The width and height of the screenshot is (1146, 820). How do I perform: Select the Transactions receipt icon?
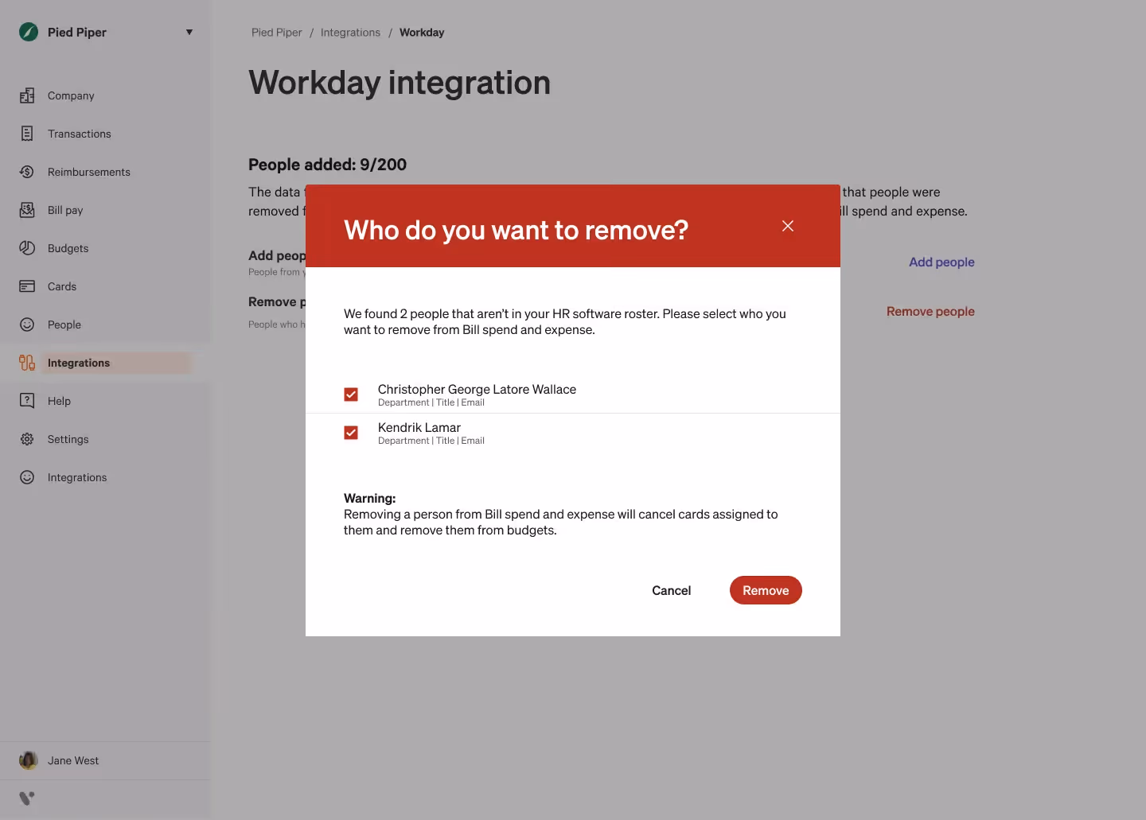point(27,134)
